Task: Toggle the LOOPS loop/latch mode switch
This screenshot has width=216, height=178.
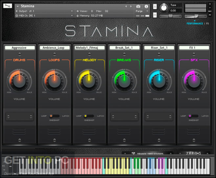Action: point(54,116)
